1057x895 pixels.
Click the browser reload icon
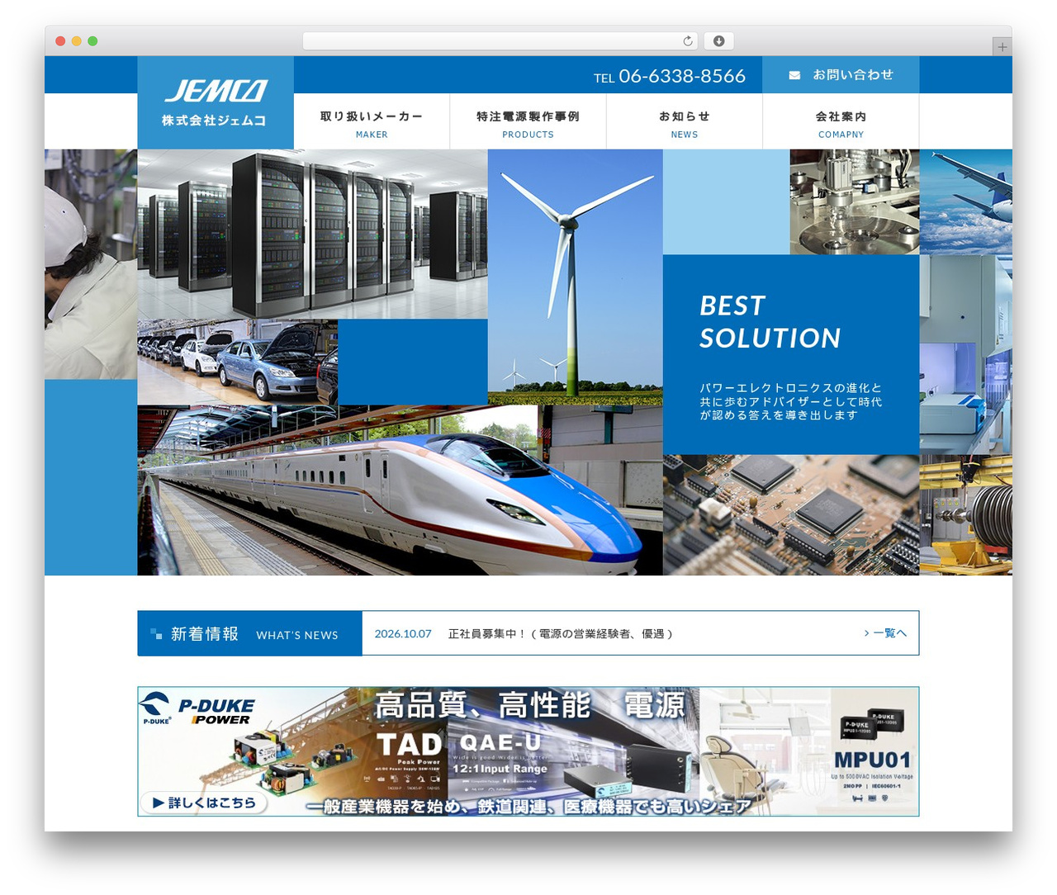(688, 41)
